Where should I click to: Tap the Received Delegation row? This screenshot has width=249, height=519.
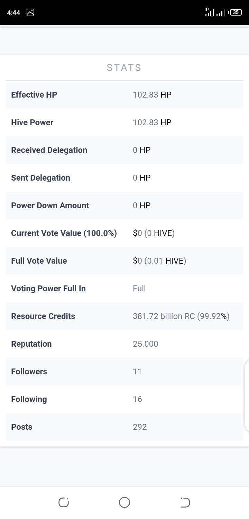pos(124,150)
